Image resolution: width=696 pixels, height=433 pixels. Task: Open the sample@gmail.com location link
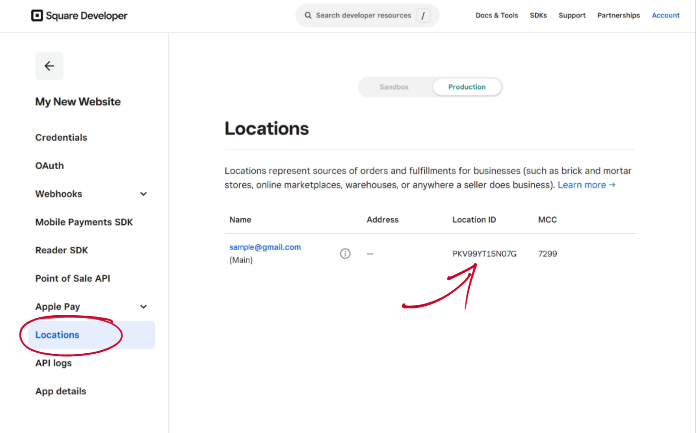click(265, 247)
